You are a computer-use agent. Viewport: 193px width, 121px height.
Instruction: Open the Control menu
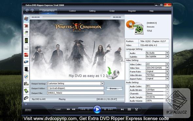tap(72, 11)
